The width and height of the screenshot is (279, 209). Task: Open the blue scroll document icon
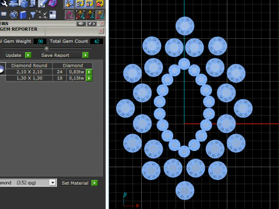click(x=33, y=3)
